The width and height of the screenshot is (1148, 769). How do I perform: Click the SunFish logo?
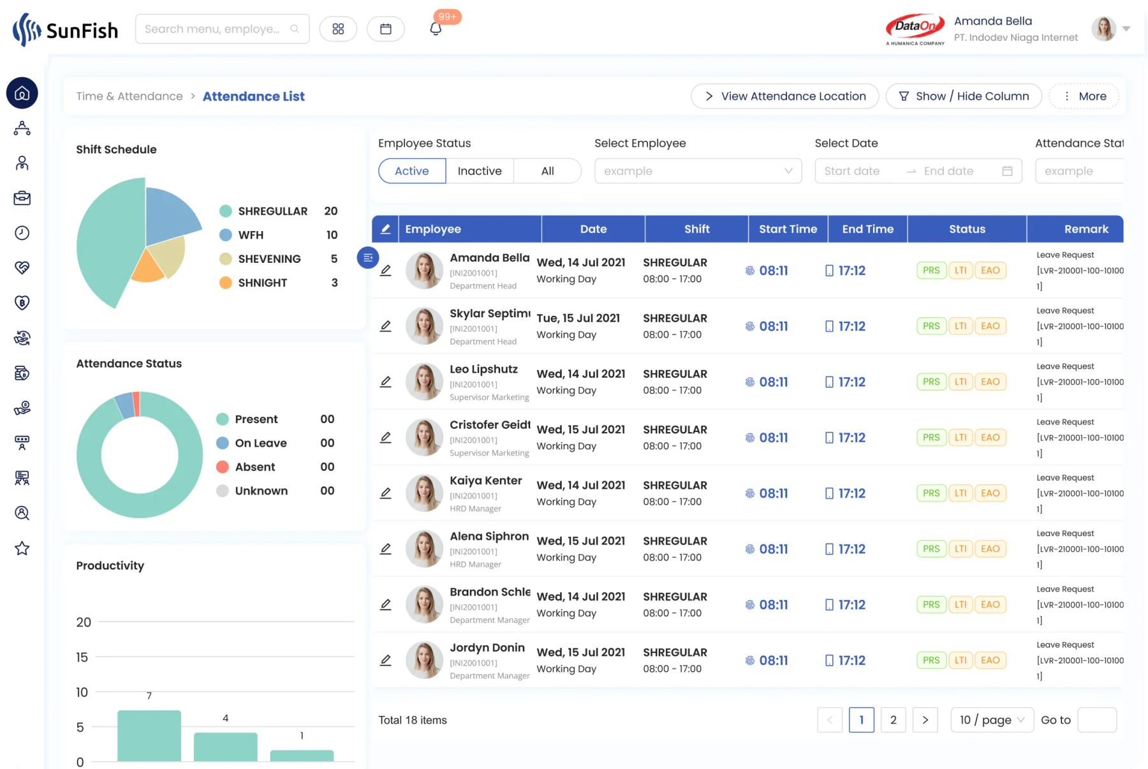[x=65, y=29]
